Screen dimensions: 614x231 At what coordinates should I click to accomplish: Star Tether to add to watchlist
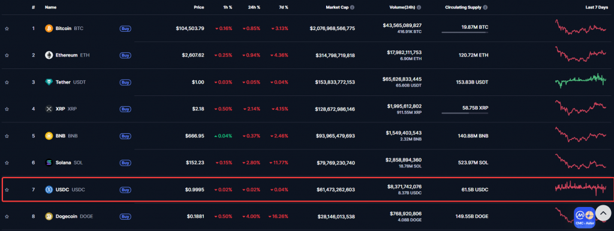pyautogui.click(x=7, y=82)
